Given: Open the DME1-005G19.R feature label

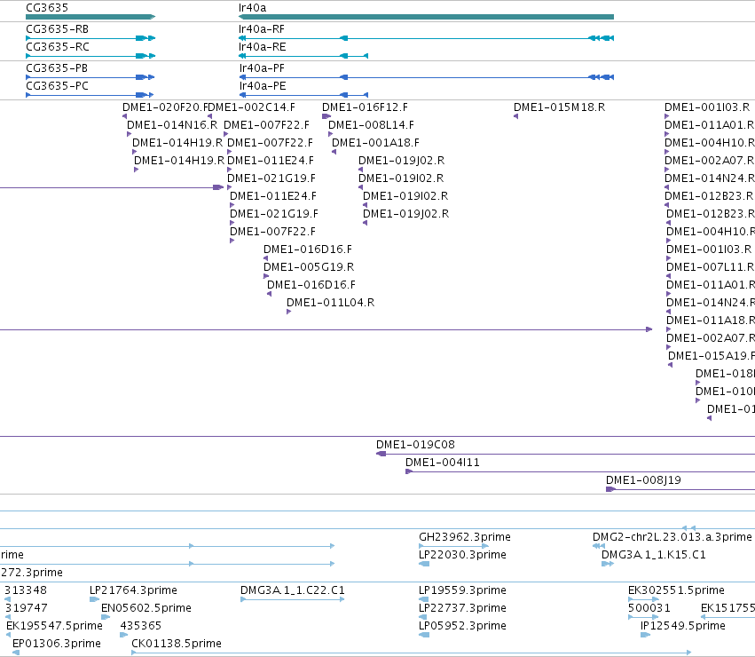Looking at the screenshot, I should 309,266.
